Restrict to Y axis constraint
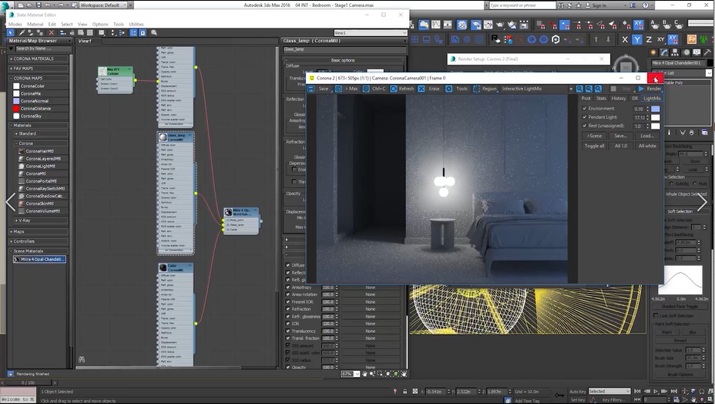Viewport: 715px width, 404px height. [x=636, y=40]
